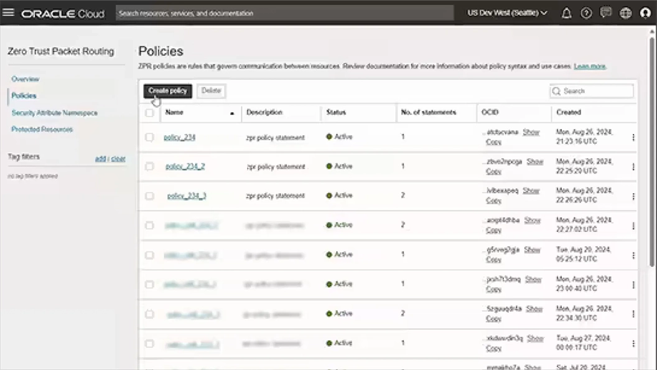
Task: Check the box for policy_234_2
Action: point(149,166)
